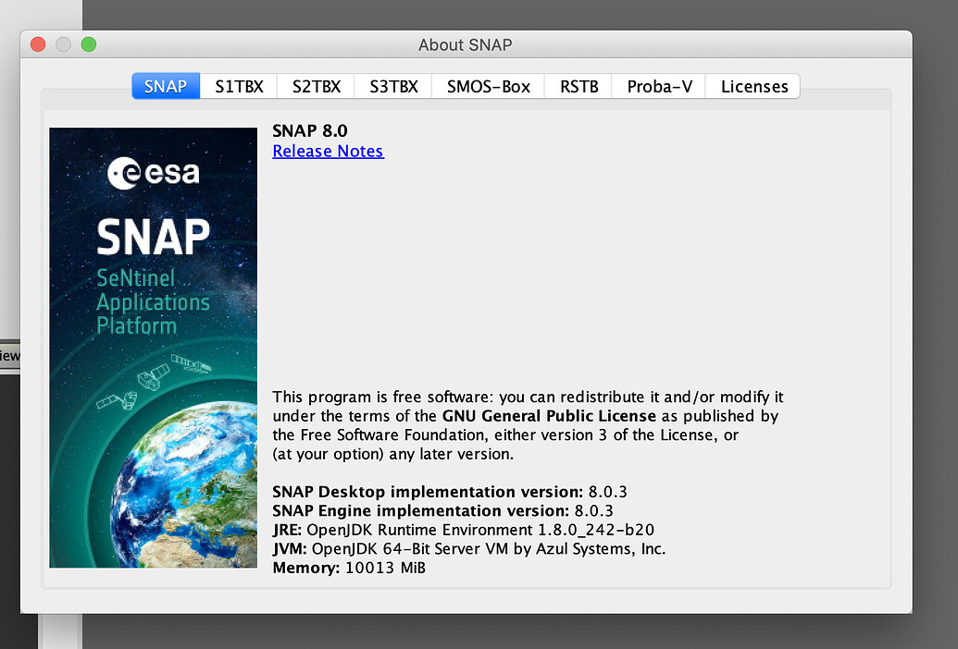Screen dimensions: 958x649
Task: Go to the RSTB tab
Action: point(579,86)
